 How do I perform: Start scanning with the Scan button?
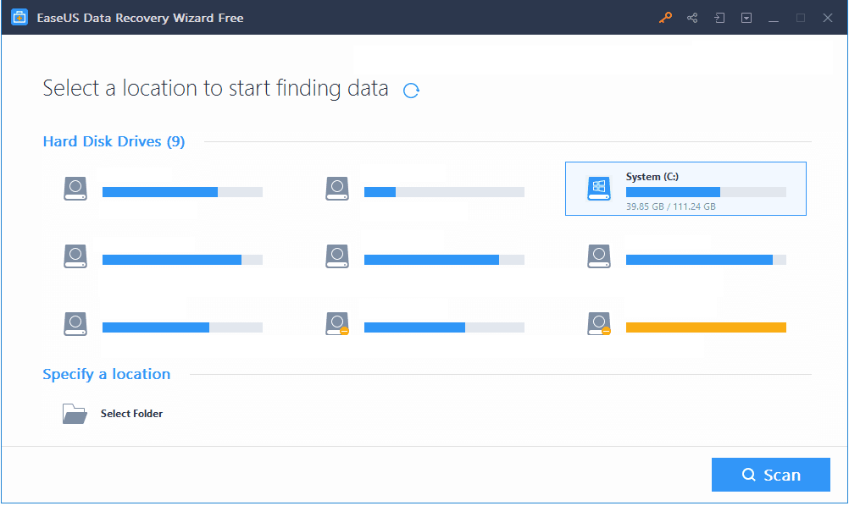[x=770, y=475]
